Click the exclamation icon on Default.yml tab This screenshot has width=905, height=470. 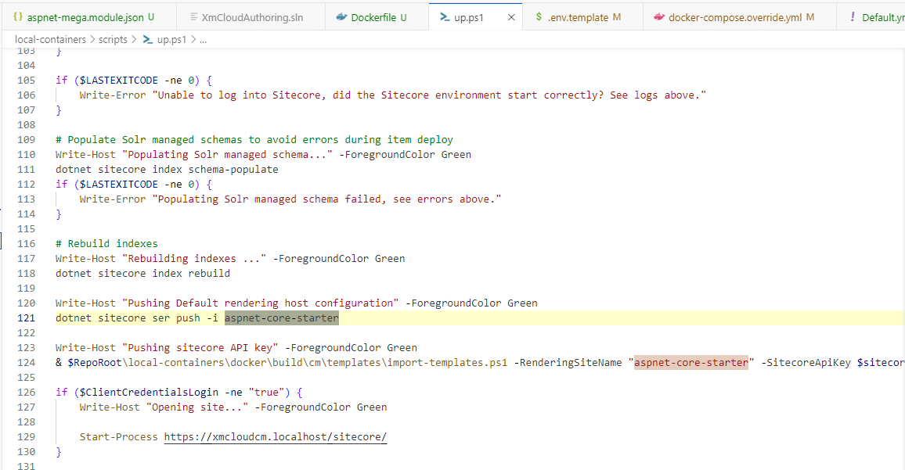pyautogui.click(x=852, y=17)
